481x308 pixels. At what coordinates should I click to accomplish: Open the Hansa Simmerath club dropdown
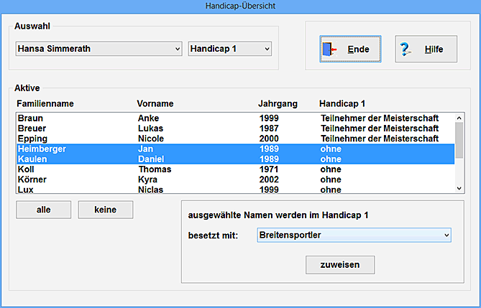pos(99,49)
